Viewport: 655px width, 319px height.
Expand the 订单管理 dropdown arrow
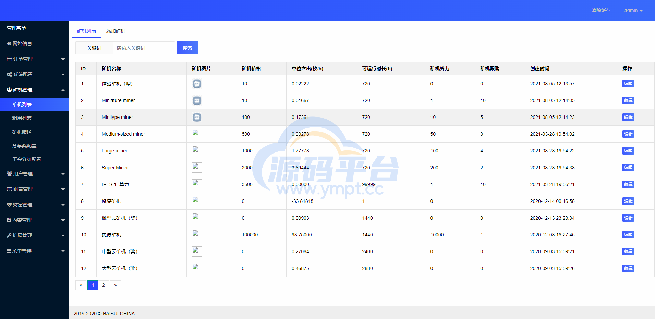click(x=63, y=59)
